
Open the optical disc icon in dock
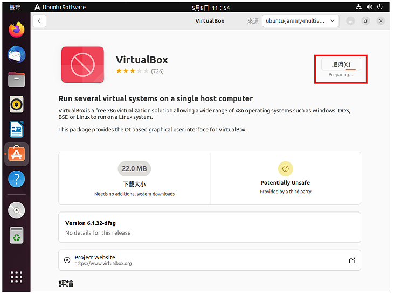point(16,210)
